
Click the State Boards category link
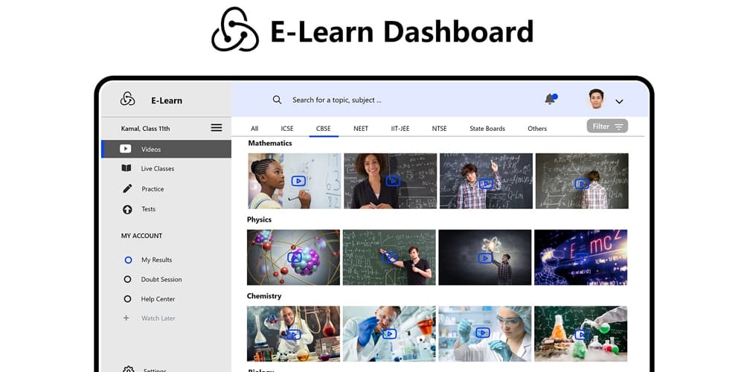click(487, 129)
